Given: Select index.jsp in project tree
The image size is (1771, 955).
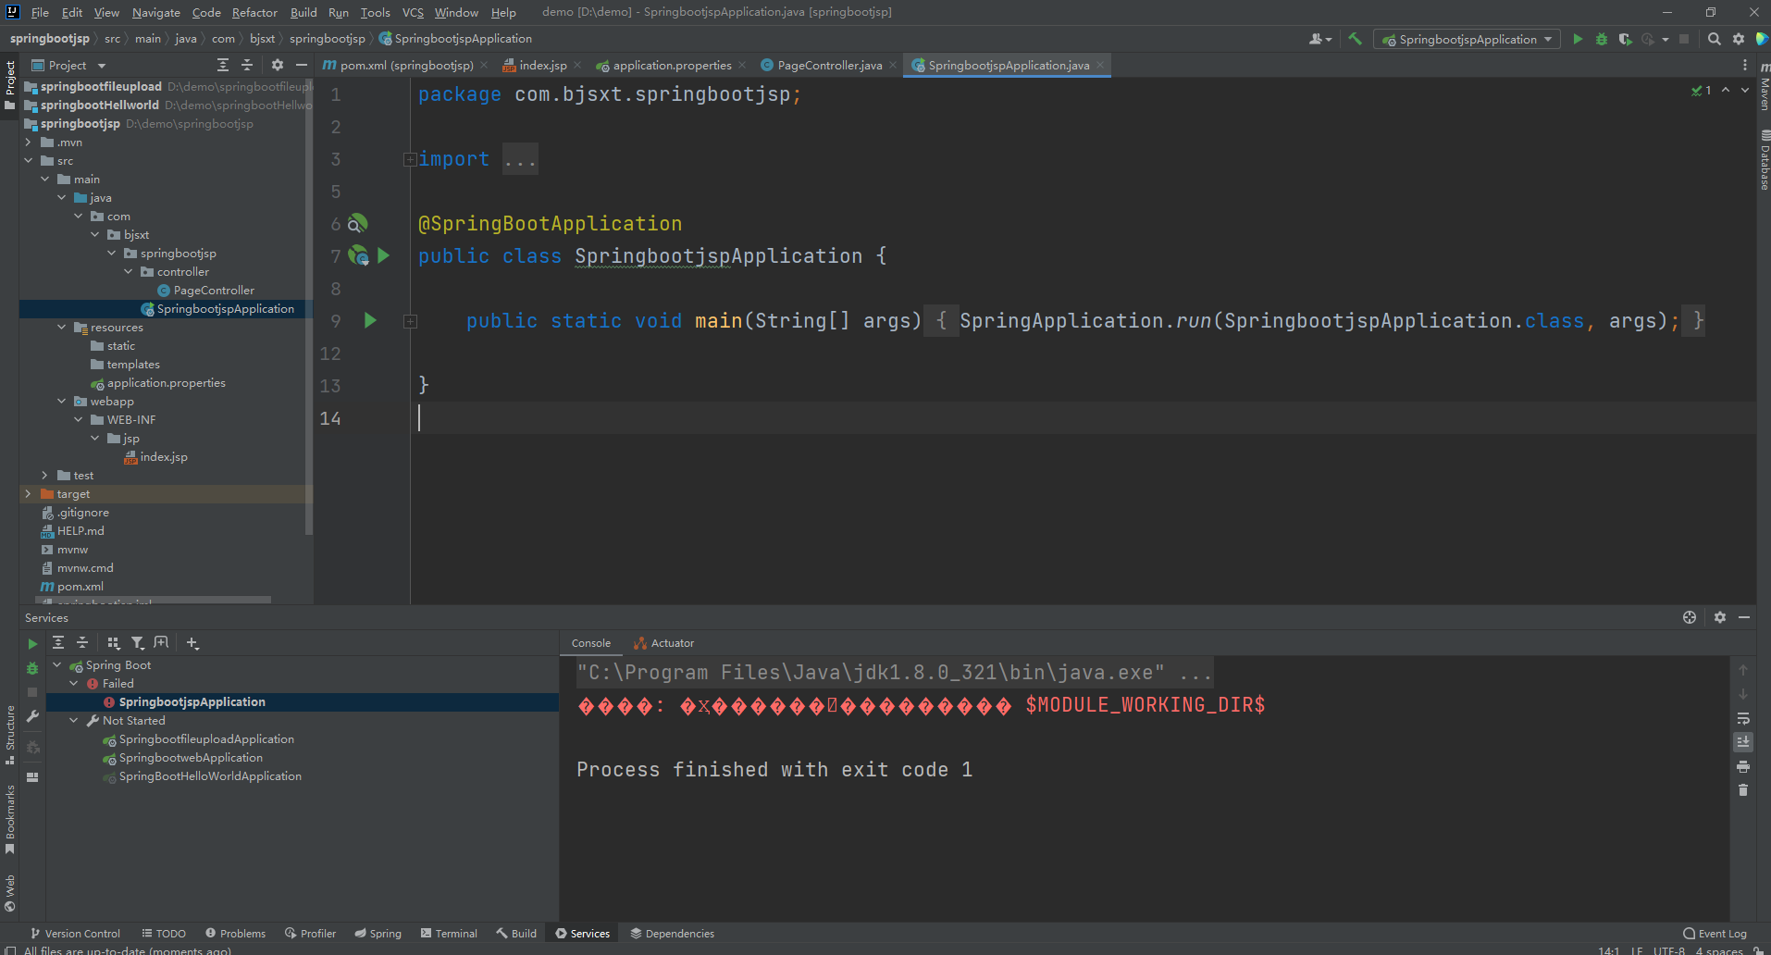Looking at the screenshot, I should (x=164, y=457).
